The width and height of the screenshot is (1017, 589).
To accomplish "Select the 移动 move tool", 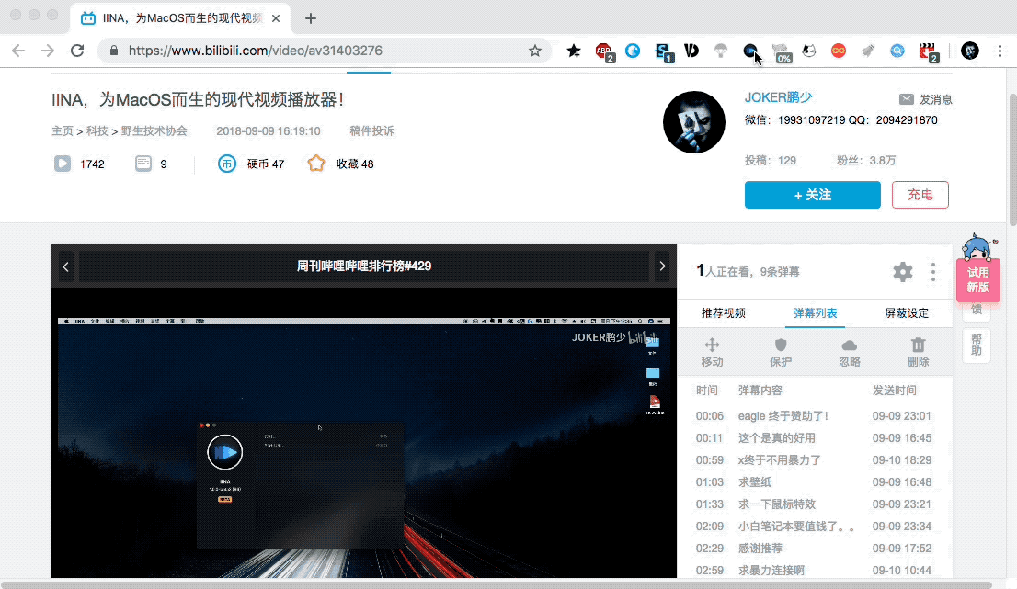I will click(712, 353).
